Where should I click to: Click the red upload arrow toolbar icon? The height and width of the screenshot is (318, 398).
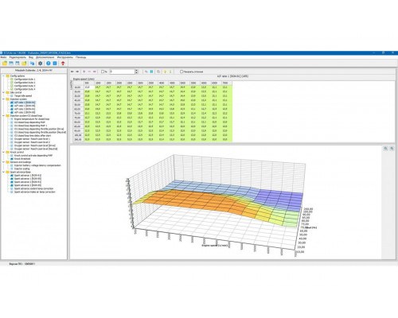[x=63, y=64]
